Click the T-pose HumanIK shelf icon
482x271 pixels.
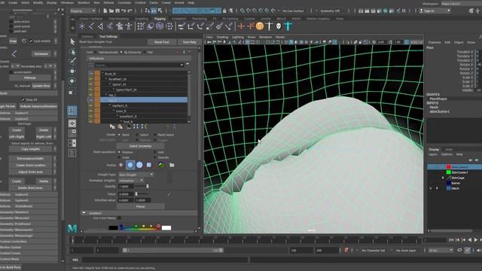pos(129,26)
